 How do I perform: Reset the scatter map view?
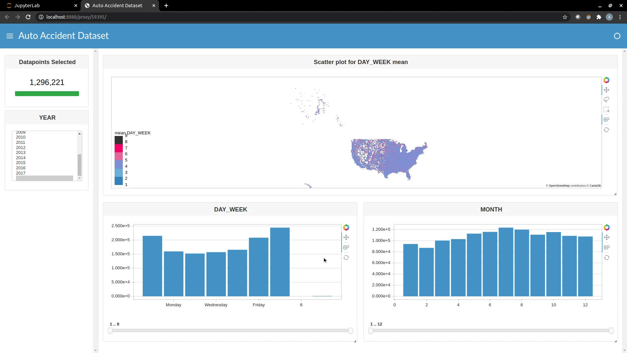click(606, 130)
